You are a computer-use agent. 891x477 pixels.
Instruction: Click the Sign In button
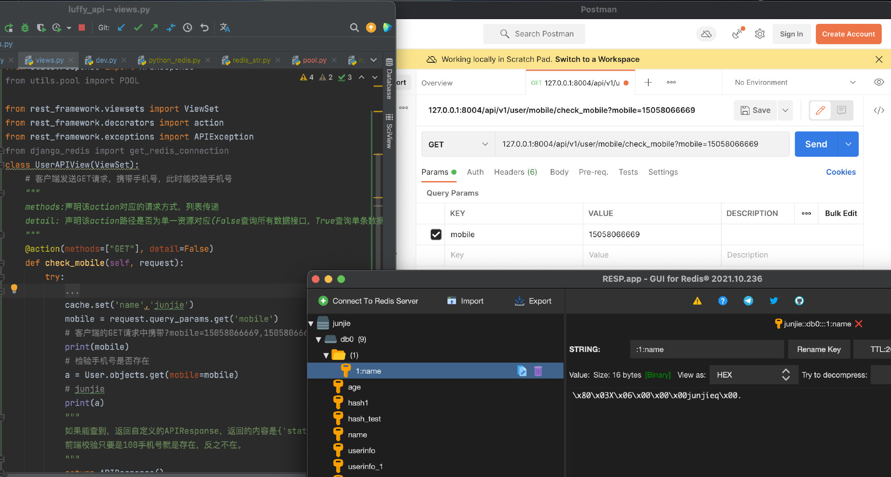pyautogui.click(x=791, y=34)
